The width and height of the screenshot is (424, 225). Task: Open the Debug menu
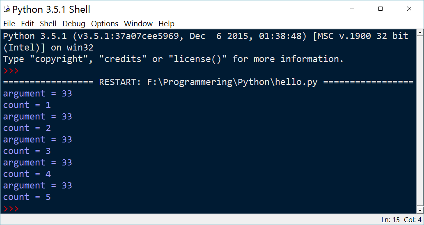coord(74,24)
